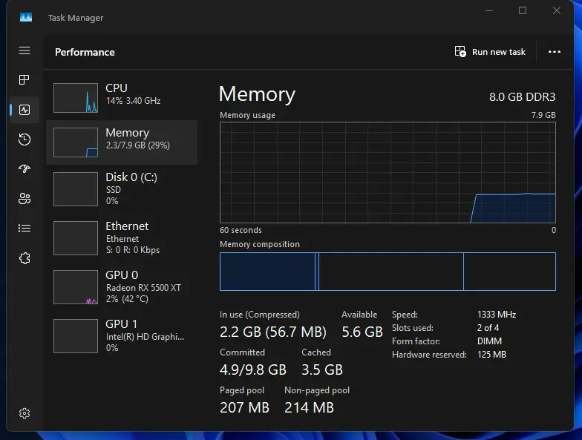
Task: Go to the Processes page icon
Action: [x=24, y=80]
